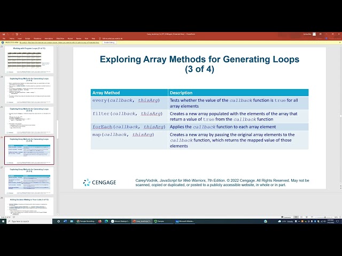This screenshot has height=256, width=342.
Task: Open the Review ribbon tab
Action: [79, 38]
